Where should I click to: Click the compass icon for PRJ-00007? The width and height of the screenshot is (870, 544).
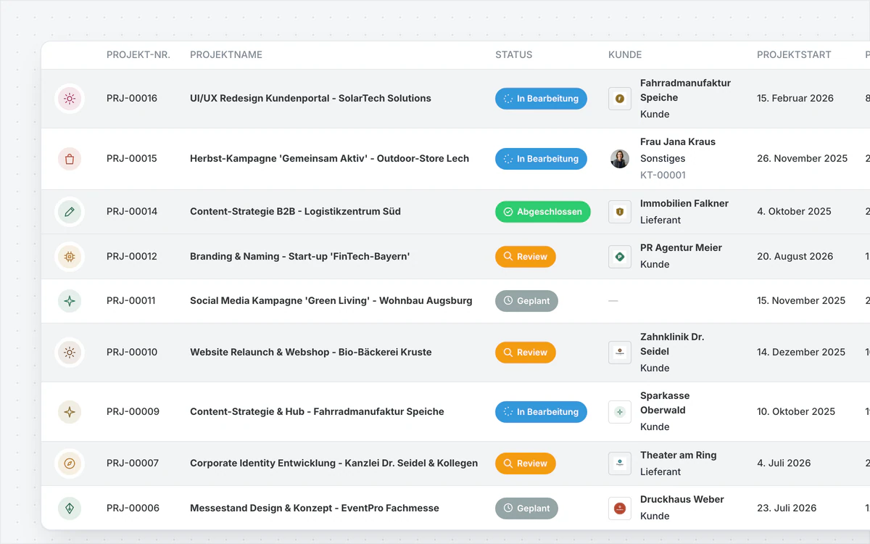70,463
